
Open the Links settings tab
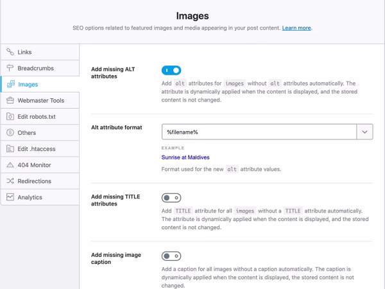point(40,52)
